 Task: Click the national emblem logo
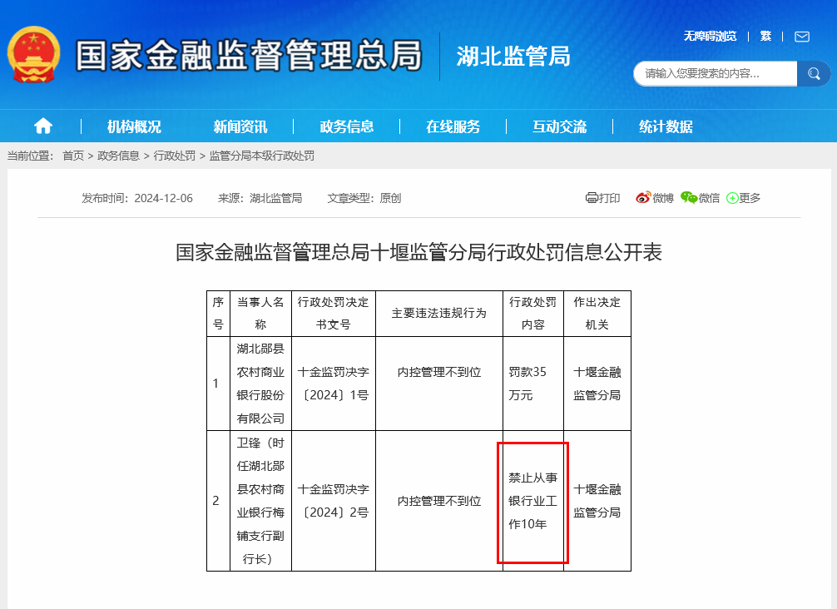[33, 54]
